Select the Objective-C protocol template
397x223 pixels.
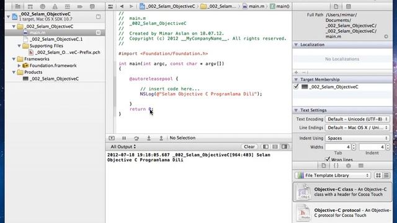pyautogui.click(x=342, y=213)
